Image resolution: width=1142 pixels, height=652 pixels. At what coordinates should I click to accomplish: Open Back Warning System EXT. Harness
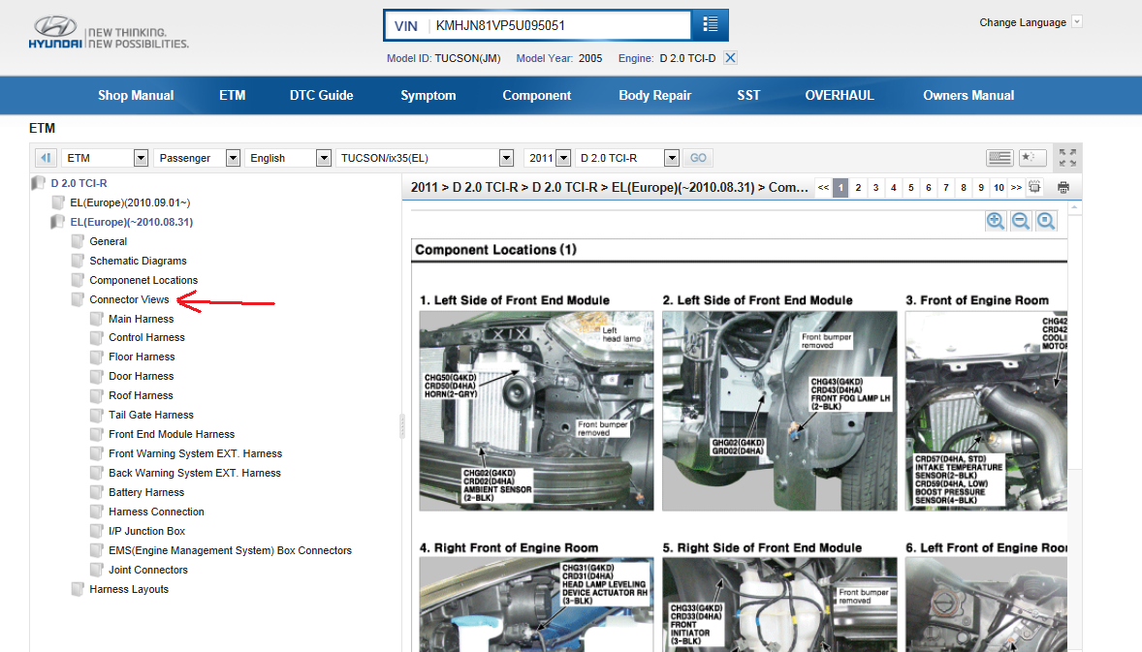tap(195, 473)
